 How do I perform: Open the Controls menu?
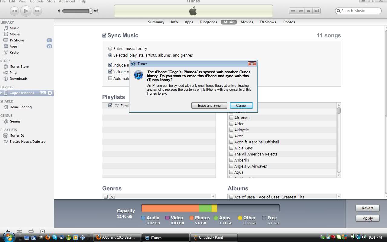pos(37,2)
